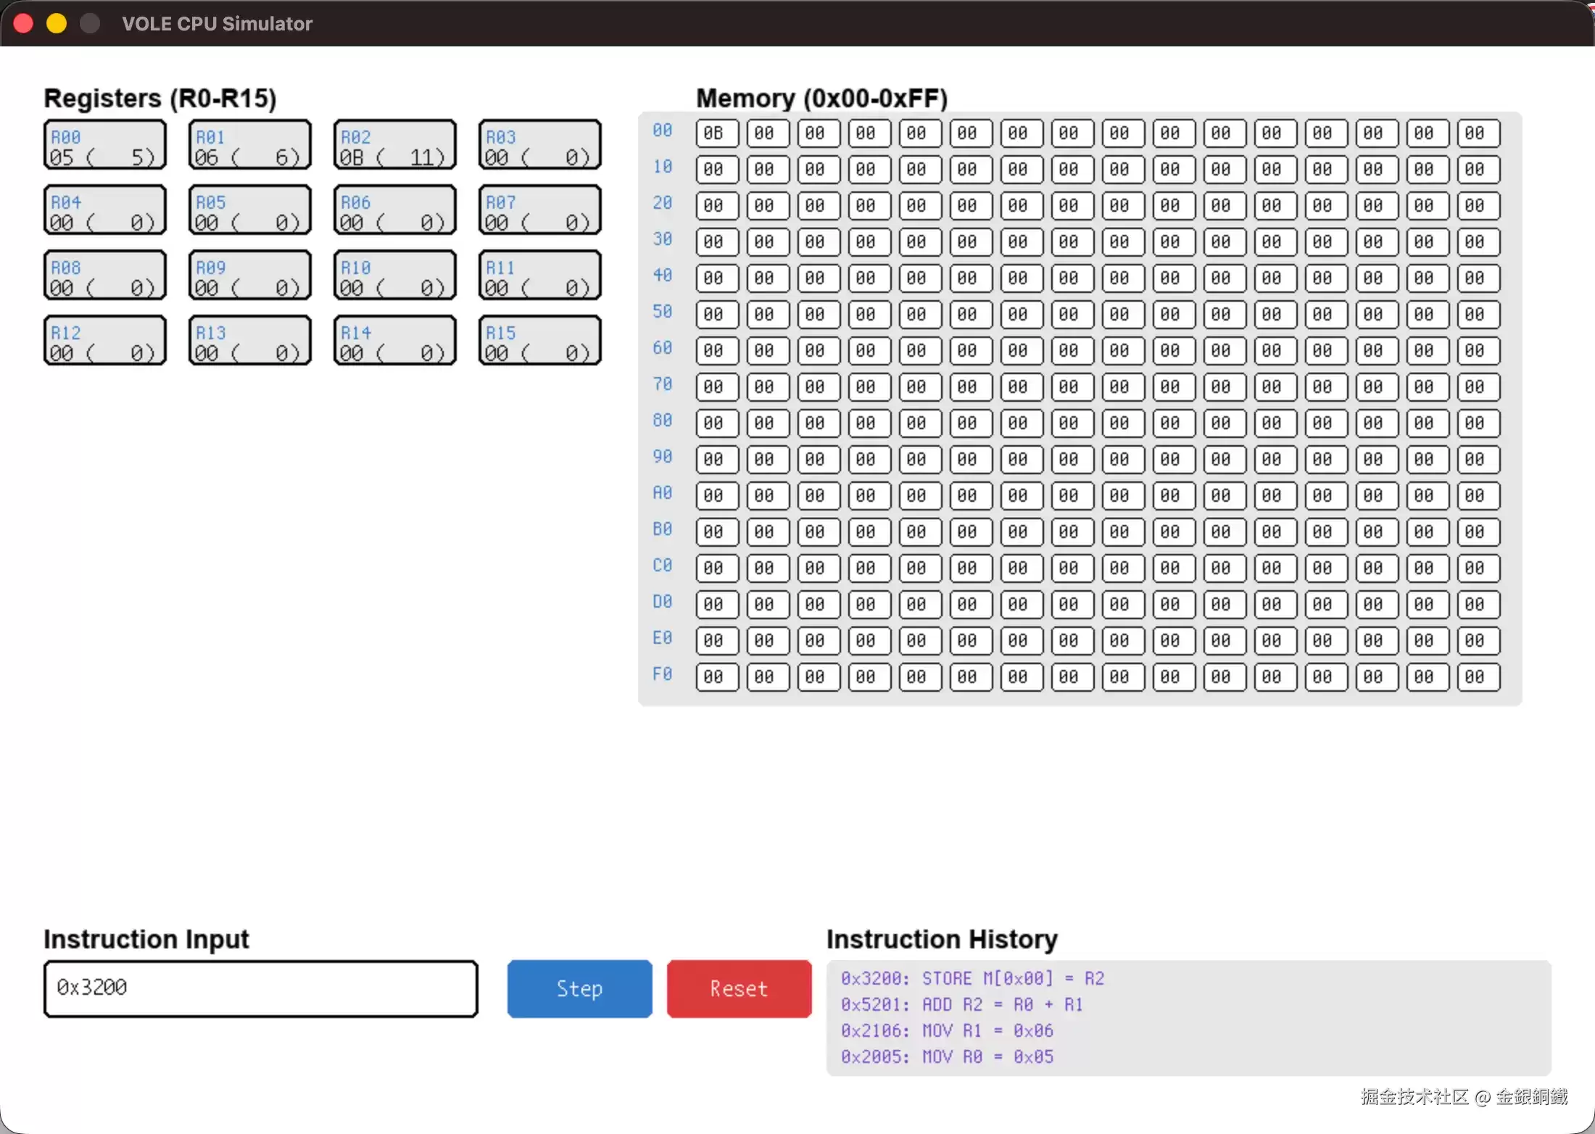Click history entry 0x2106 MOV R1
This screenshot has width=1595, height=1134.
pyautogui.click(x=947, y=1030)
